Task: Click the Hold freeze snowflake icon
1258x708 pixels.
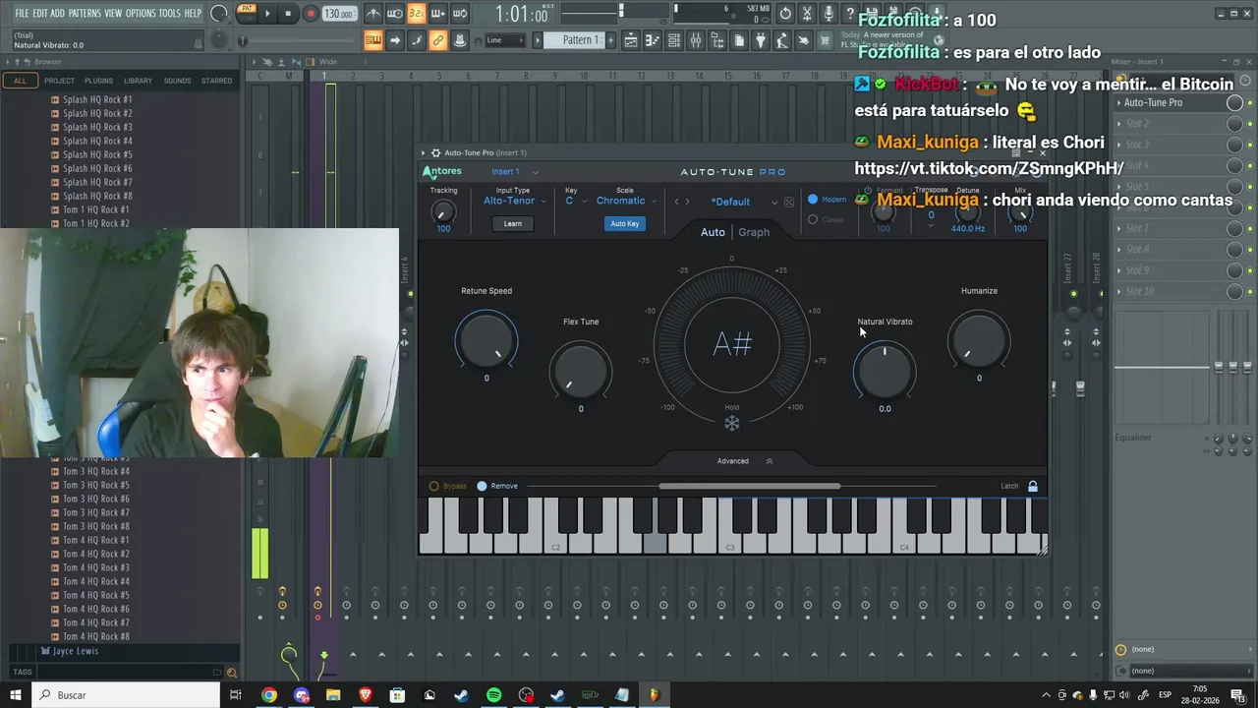Action: [732, 423]
